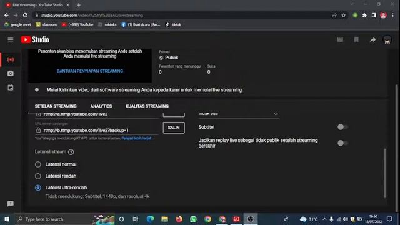Open the notification center icon
The width and height of the screenshot is (400, 225).
(389, 219)
